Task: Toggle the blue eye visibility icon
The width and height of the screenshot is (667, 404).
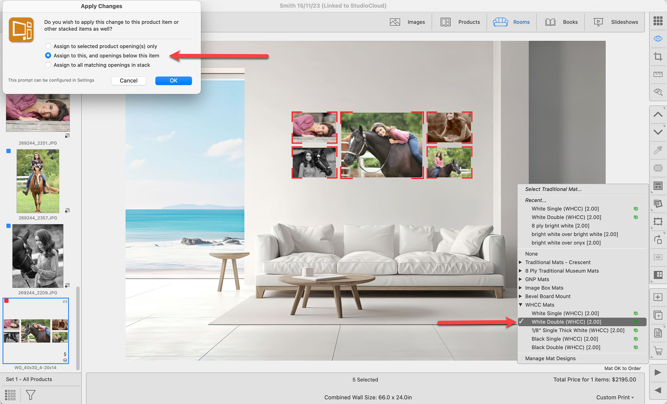Action: [x=658, y=39]
